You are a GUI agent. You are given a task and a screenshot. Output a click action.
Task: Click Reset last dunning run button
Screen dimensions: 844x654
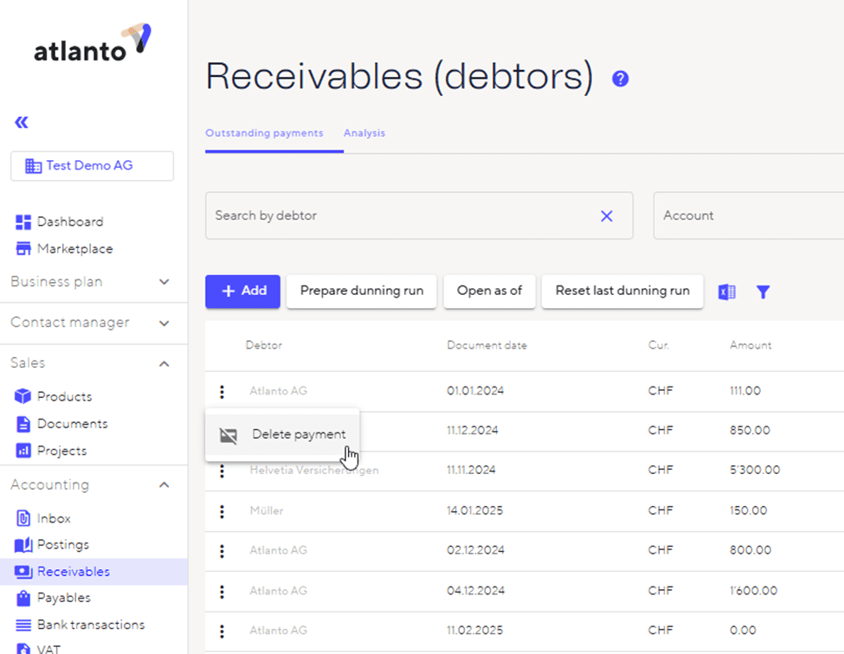pyautogui.click(x=622, y=292)
